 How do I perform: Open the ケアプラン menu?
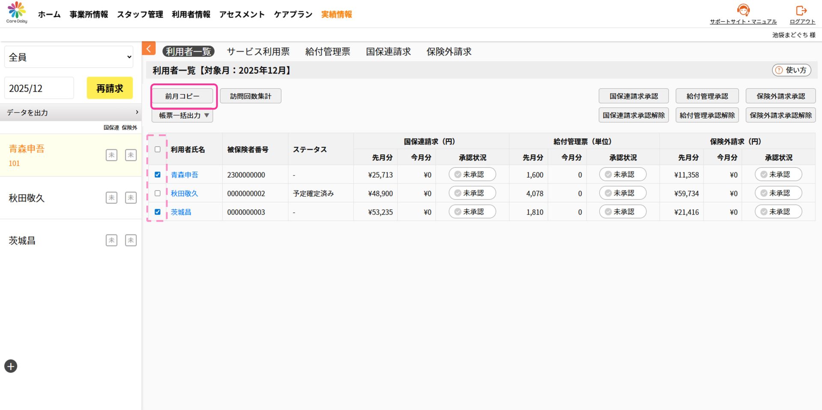293,15
